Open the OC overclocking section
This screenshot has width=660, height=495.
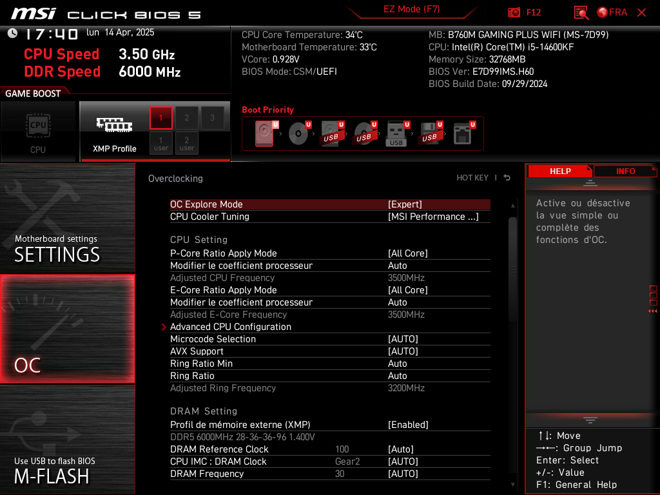coord(67,329)
